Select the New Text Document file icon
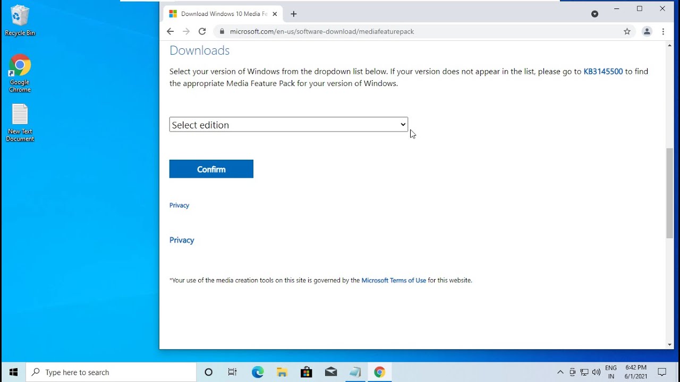The width and height of the screenshot is (680, 382). (x=20, y=123)
